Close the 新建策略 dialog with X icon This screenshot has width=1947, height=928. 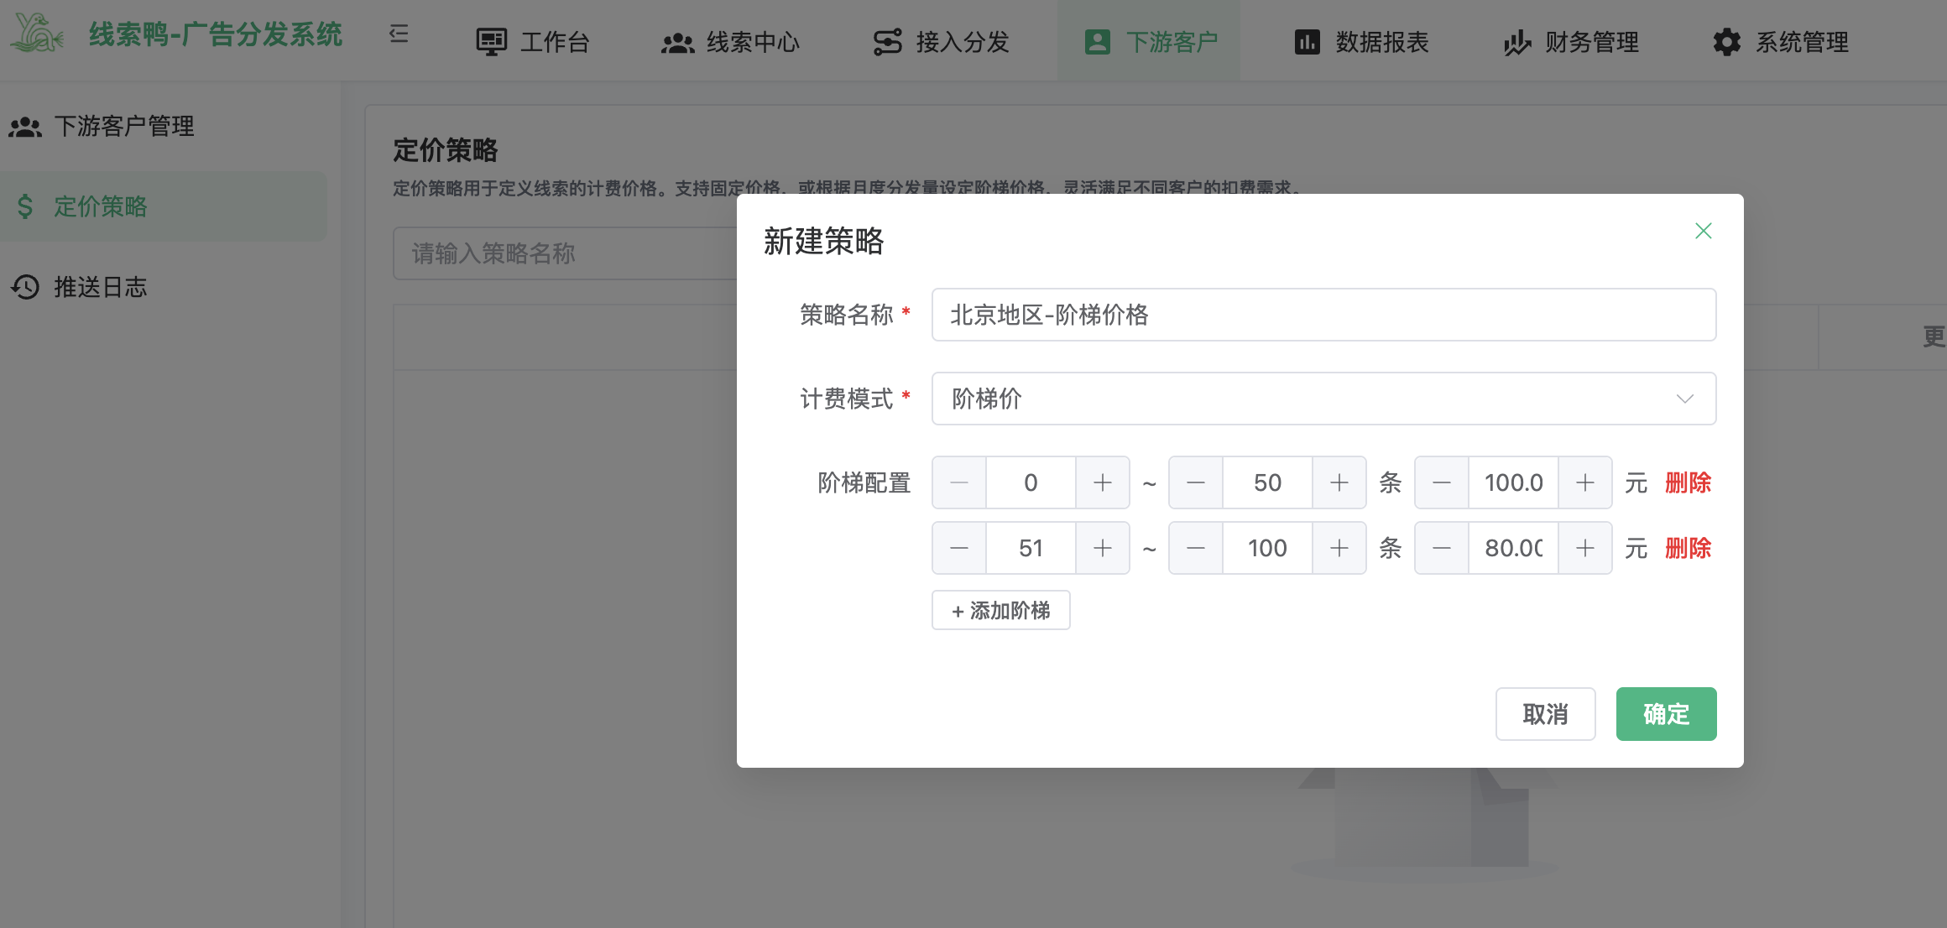[x=1703, y=231]
